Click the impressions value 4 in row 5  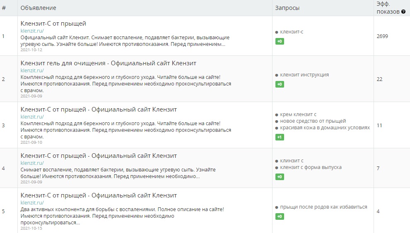[378, 212]
